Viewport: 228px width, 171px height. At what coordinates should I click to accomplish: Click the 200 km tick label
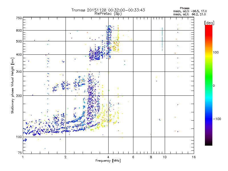tap(19, 96)
